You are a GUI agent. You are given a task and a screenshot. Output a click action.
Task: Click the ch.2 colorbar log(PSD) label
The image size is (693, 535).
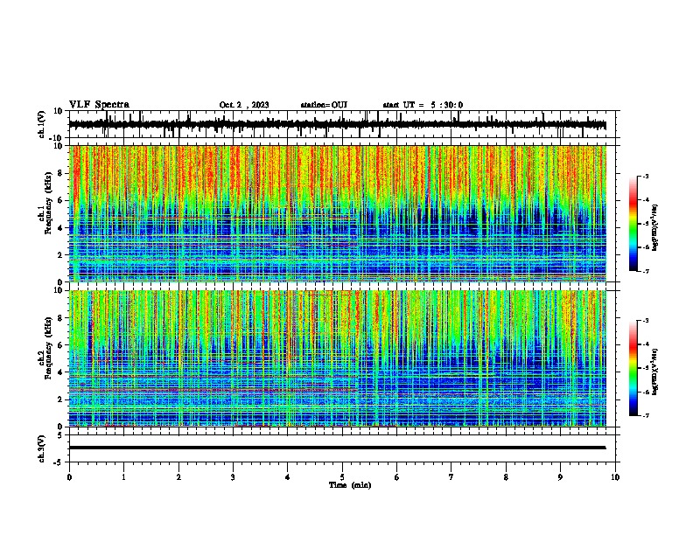655,372
